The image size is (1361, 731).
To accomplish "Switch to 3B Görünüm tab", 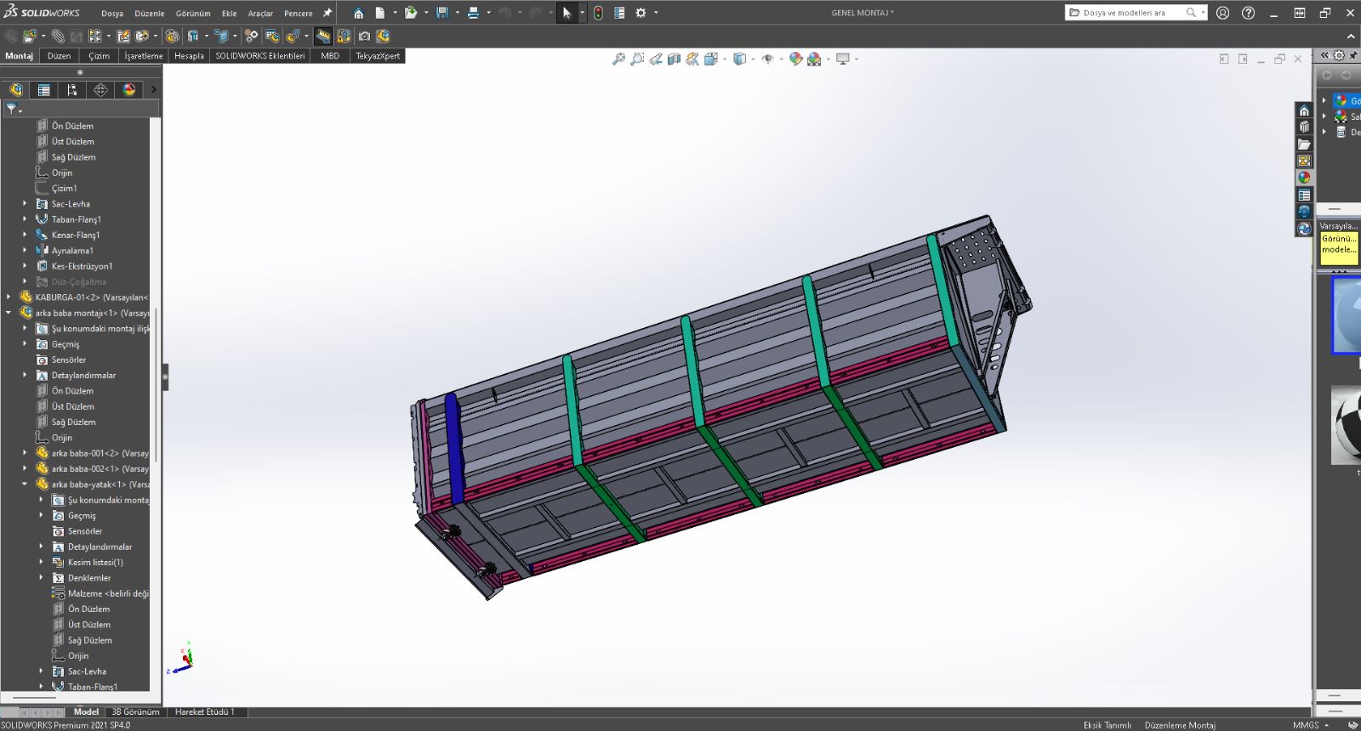I will 135,712.
